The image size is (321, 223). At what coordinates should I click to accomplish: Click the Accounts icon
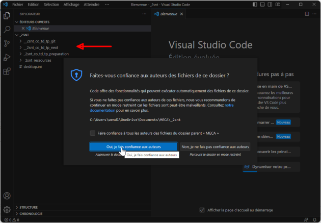(x=7, y=196)
